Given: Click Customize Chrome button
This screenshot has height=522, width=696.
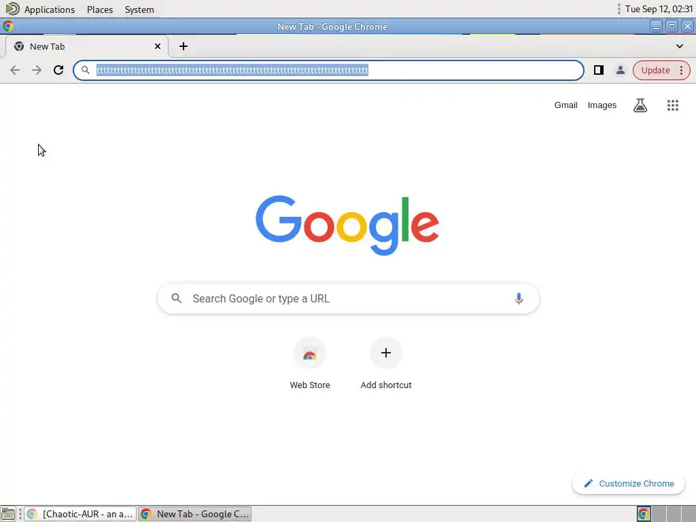Looking at the screenshot, I should click(629, 483).
